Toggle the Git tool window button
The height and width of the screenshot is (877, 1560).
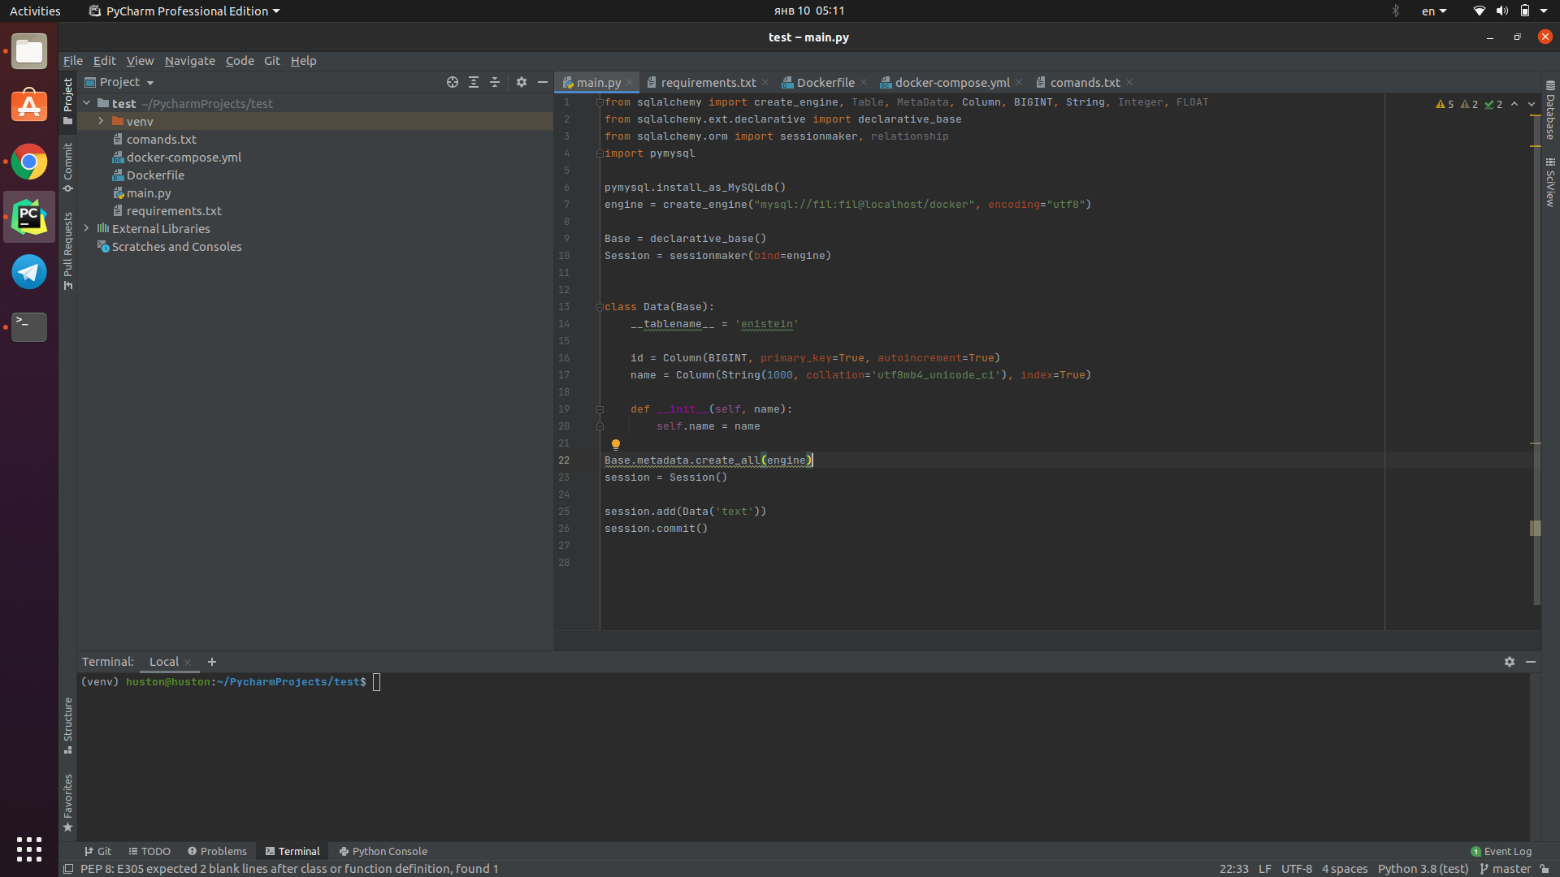click(x=97, y=851)
